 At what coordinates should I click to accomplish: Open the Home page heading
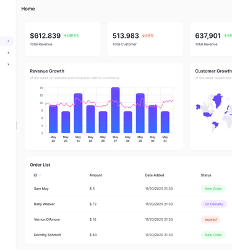(28, 9)
